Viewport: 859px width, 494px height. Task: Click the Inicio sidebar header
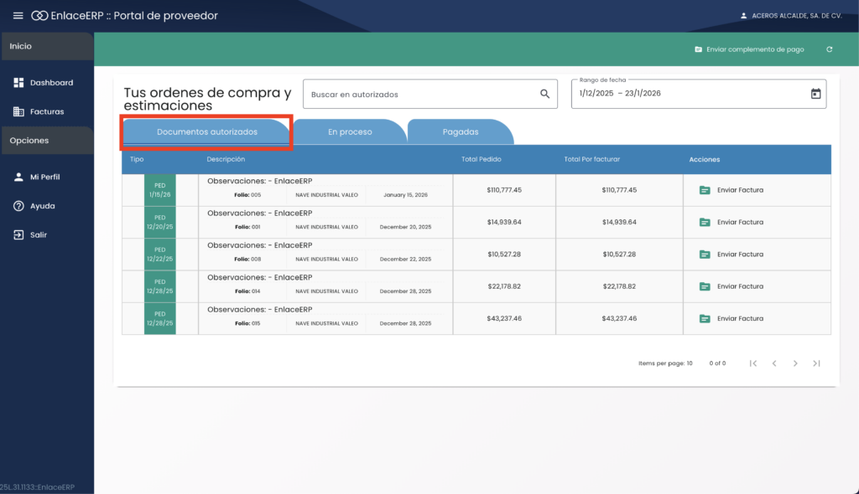[x=47, y=46]
